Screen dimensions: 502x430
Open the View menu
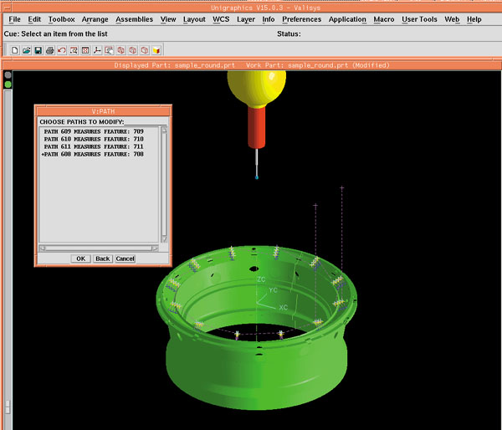click(x=168, y=19)
